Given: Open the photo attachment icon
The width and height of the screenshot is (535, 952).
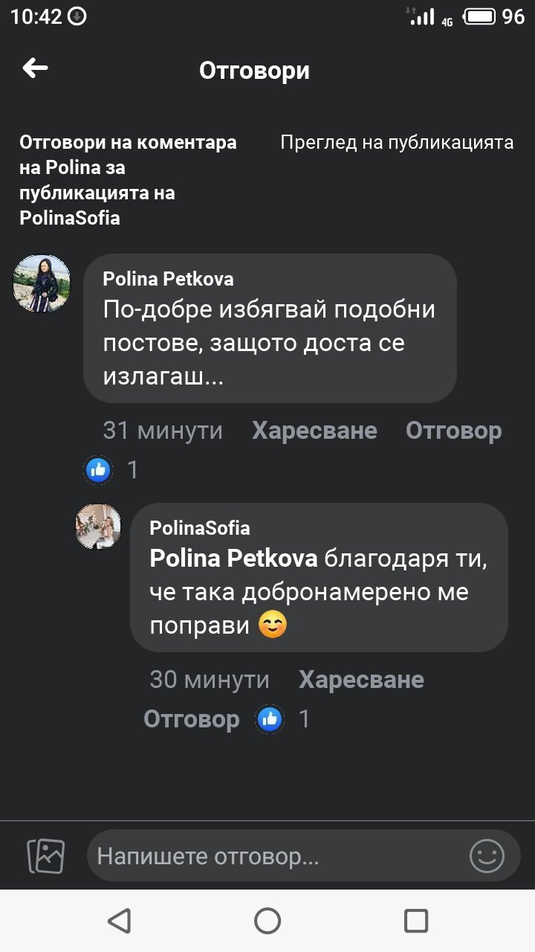Looking at the screenshot, I should point(46,856).
